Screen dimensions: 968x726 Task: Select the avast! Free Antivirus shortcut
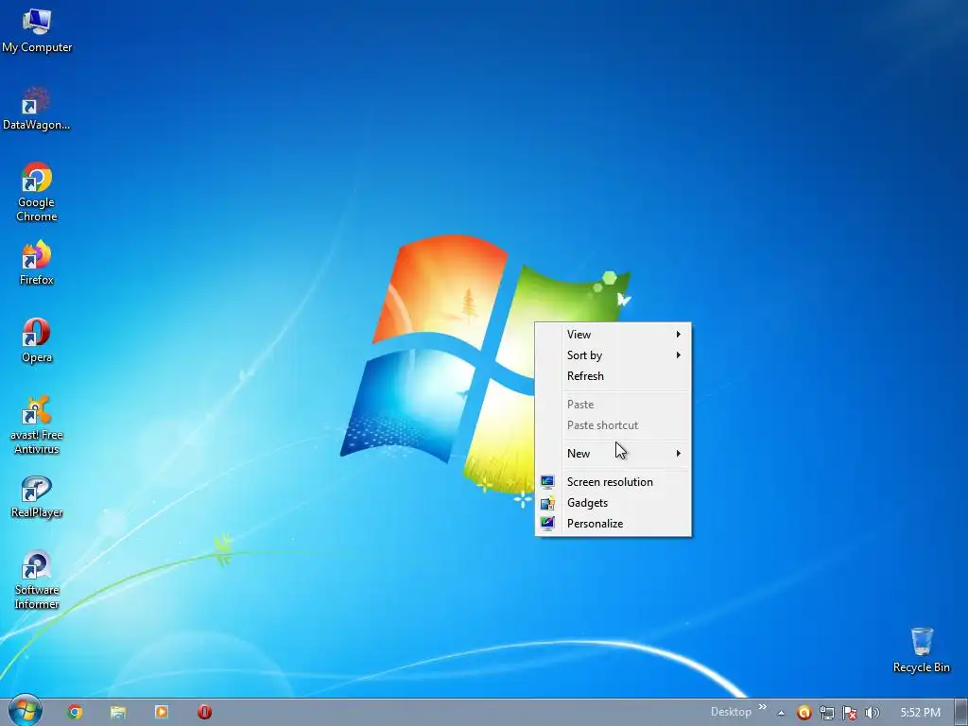37,425
